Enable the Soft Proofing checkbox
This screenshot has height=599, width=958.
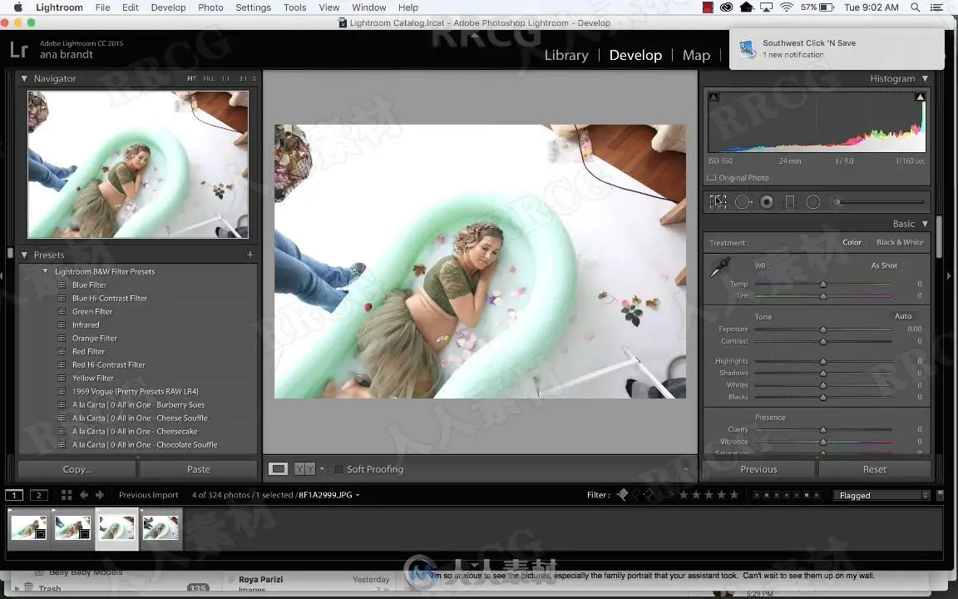tap(338, 469)
